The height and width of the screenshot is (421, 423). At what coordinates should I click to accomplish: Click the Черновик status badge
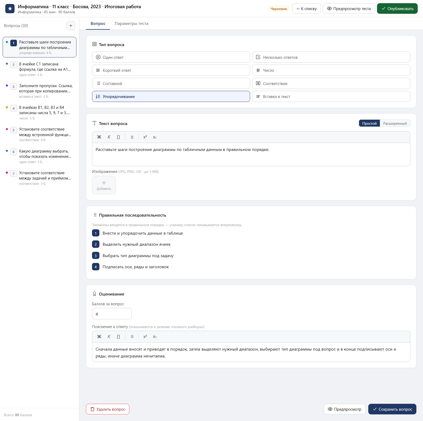pyautogui.click(x=279, y=9)
